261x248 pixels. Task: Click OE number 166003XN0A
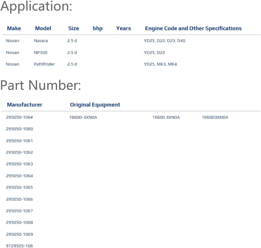215,117
